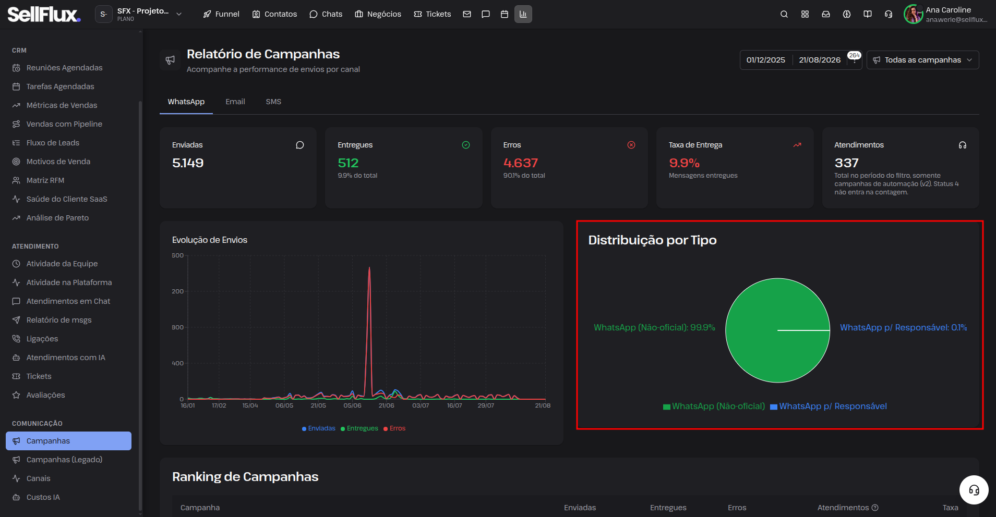Expand the Todas as campanhas dropdown

(x=922, y=60)
